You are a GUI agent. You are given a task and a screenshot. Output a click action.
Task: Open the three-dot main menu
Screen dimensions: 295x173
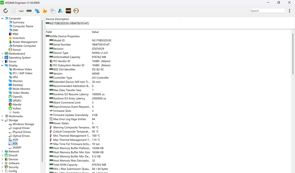pyautogui.click(x=289, y=11)
